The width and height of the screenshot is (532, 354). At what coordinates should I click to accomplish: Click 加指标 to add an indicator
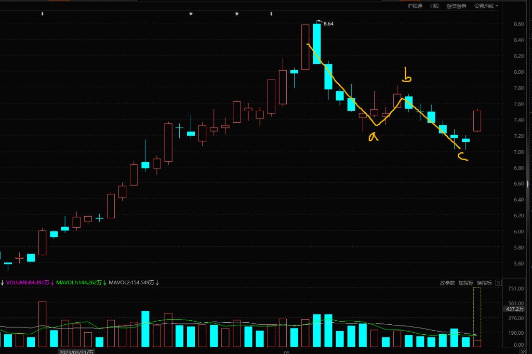click(x=465, y=283)
